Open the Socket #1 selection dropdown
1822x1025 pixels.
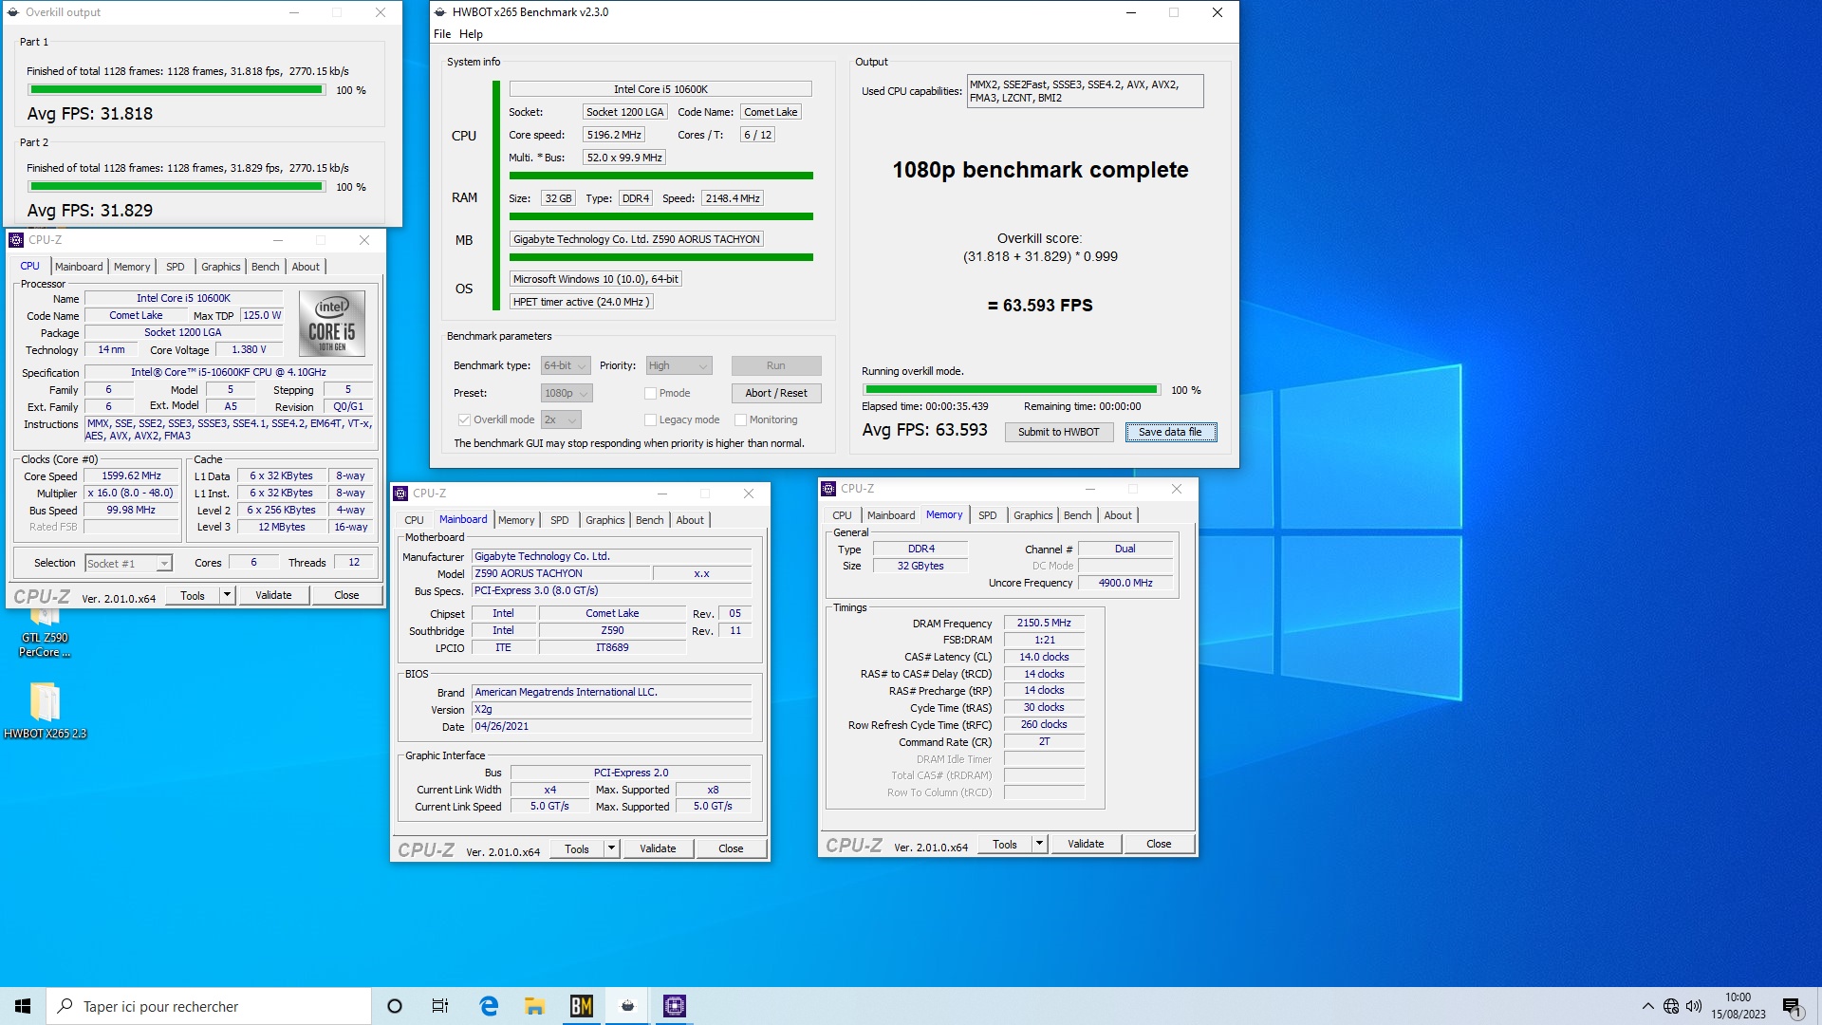point(128,564)
